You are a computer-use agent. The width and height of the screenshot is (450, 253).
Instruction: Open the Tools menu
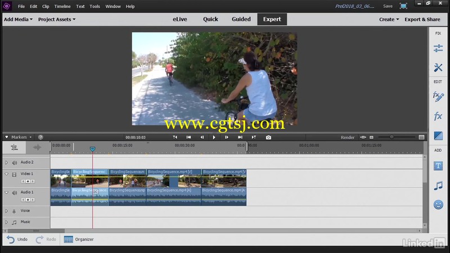[x=94, y=6]
